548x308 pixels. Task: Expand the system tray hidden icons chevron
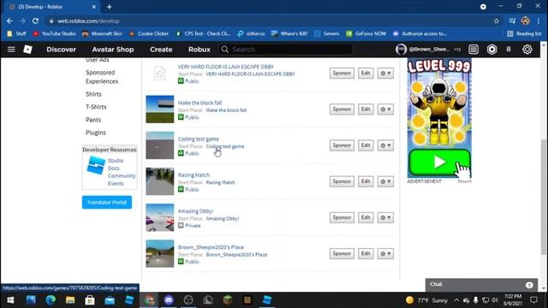(456, 300)
